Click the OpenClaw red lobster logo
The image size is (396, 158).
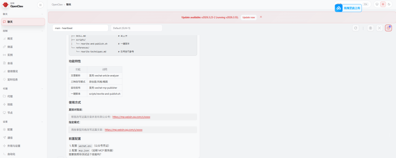click(5, 5)
